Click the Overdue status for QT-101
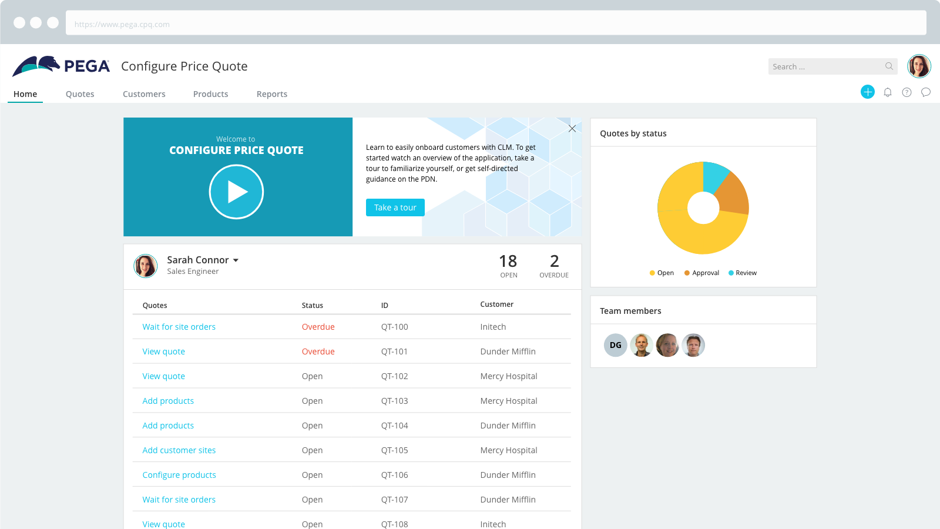Screen dimensions: 940x529 point(318,351)
